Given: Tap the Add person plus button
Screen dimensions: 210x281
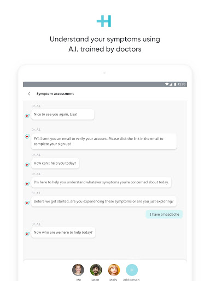Looking at the screenshot, I should point(132,270).
